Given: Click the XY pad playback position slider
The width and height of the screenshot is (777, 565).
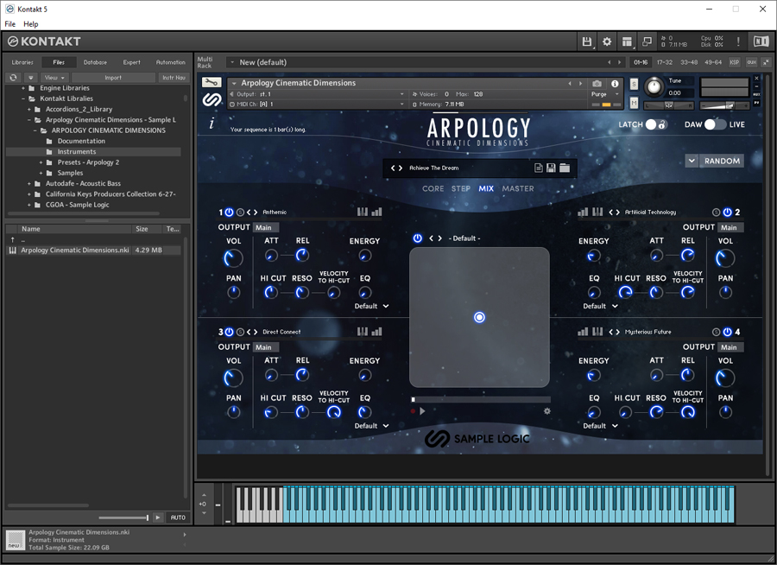Looking at the screenshot, I should (481, 399).
